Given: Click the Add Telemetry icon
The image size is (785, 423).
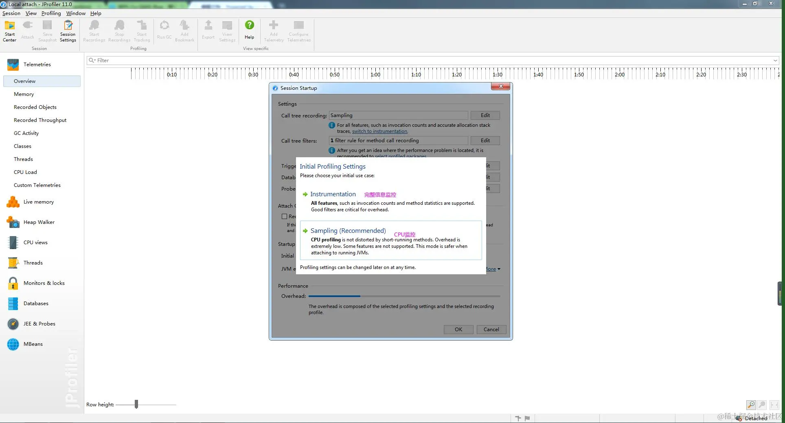Looking at the screenshot, I should click(274, 31).
